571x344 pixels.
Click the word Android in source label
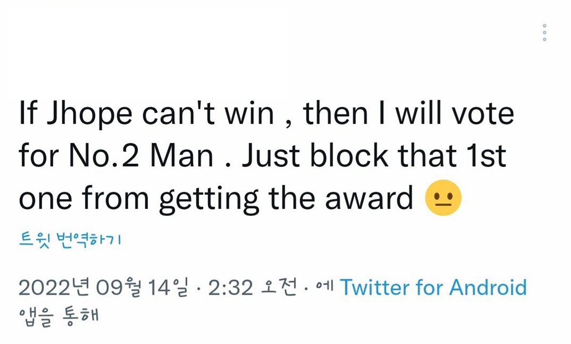click(x=488, y=287)
